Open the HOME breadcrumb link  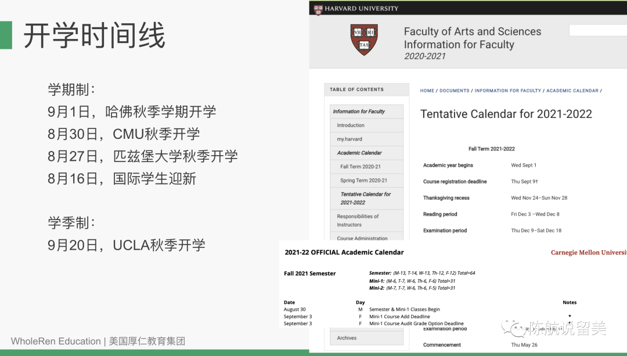[427, 91]
